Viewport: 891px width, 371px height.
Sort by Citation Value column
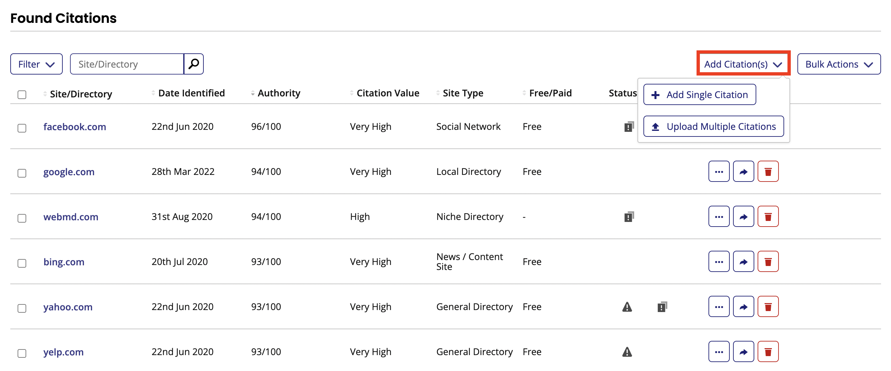click(x=385, y=93)
